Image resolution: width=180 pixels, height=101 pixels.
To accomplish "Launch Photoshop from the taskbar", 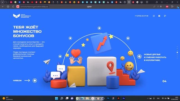I will coord(108,98).
